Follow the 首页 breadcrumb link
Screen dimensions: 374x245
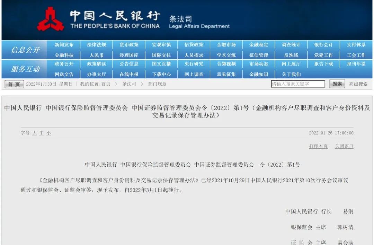(106, 84)
